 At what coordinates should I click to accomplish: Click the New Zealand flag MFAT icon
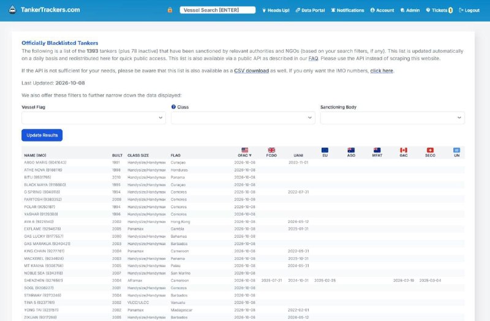(377, 150)
